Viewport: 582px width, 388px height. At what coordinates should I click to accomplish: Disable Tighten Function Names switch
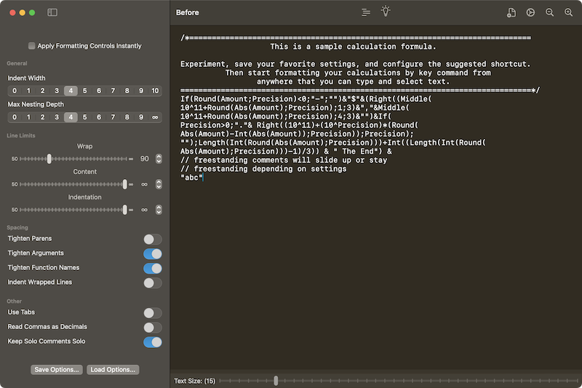[x=153, y=268]
